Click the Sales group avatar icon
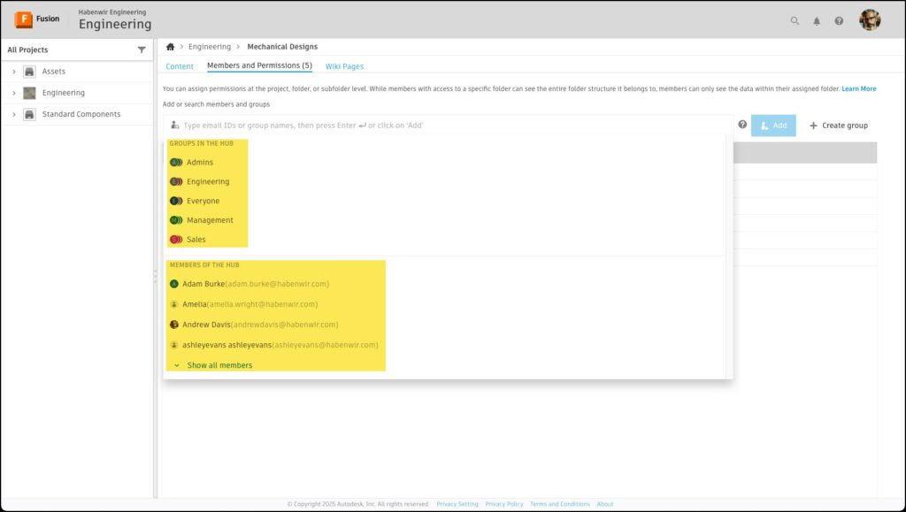The height and width of the screenshot is (512, 906). pos(176,240)
